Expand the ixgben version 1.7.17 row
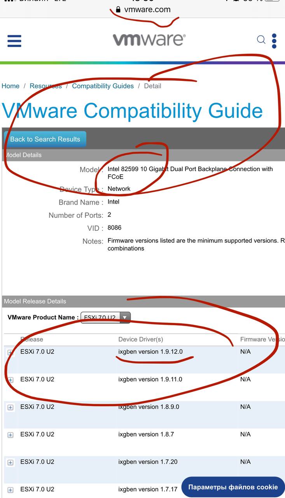 [x=10, y=490]
